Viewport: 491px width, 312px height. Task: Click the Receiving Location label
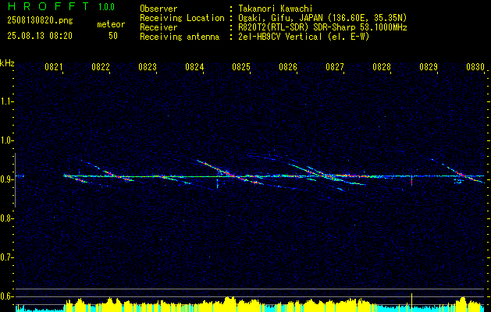click(182, 18)
